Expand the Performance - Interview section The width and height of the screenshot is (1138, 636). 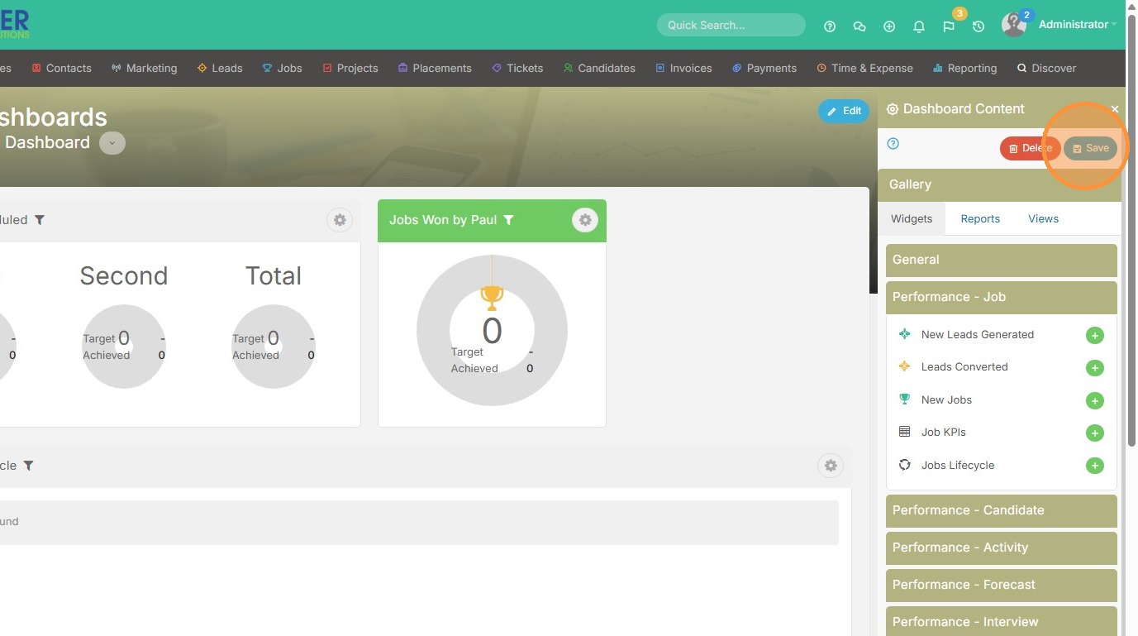1002,621
